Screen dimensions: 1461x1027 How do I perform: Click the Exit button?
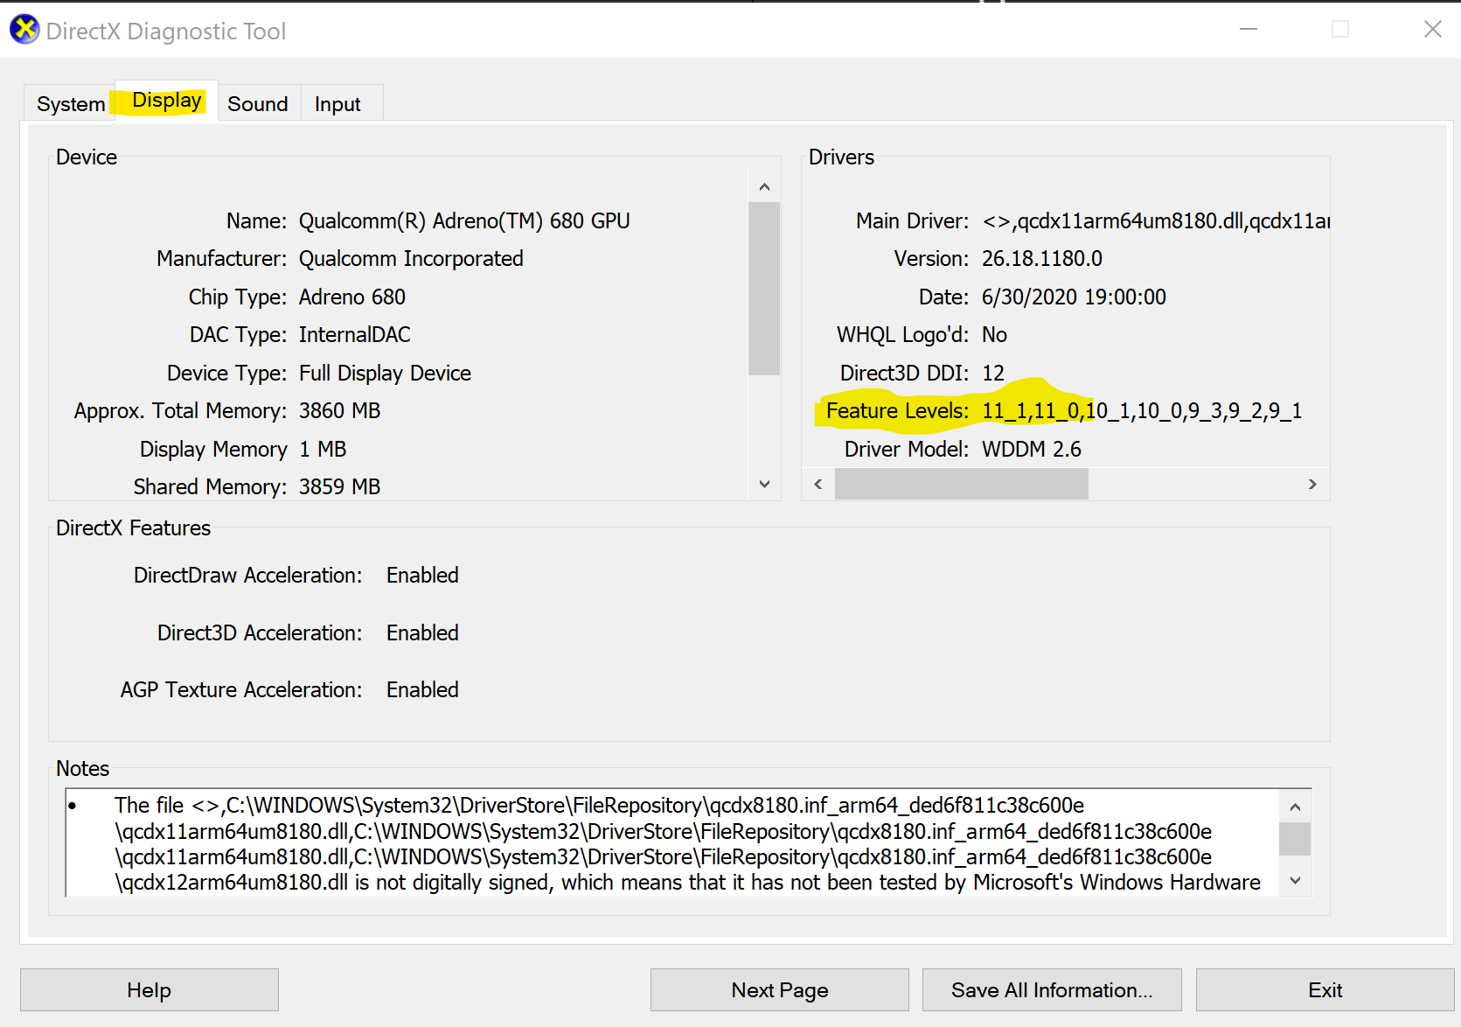1325,990
